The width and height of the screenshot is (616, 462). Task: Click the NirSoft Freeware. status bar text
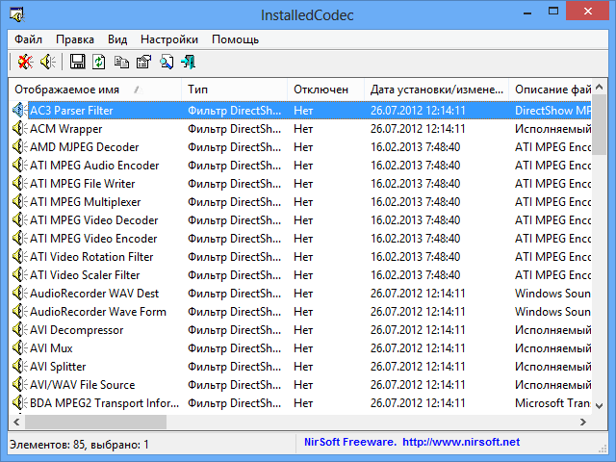click(x=350, y=442)
